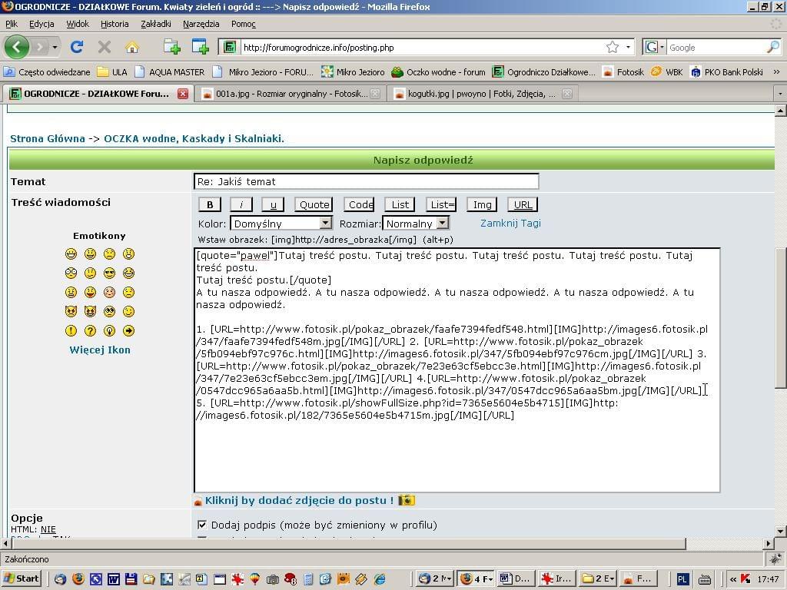Open Internet Explorer from the quick launch
This screenshot has width=787, height=590.
[x=380, y=578]
